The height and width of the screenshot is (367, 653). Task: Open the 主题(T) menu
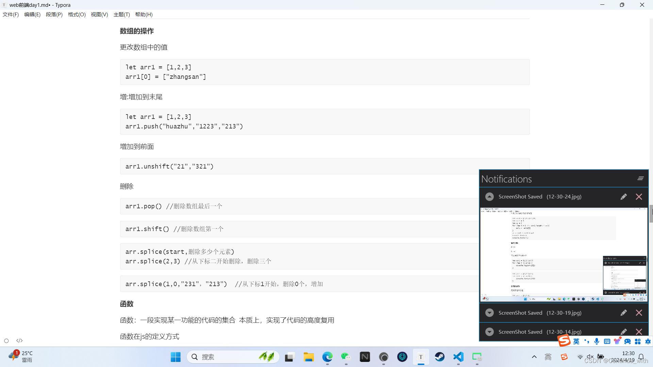pyautogui.click(x=121, y=15)
